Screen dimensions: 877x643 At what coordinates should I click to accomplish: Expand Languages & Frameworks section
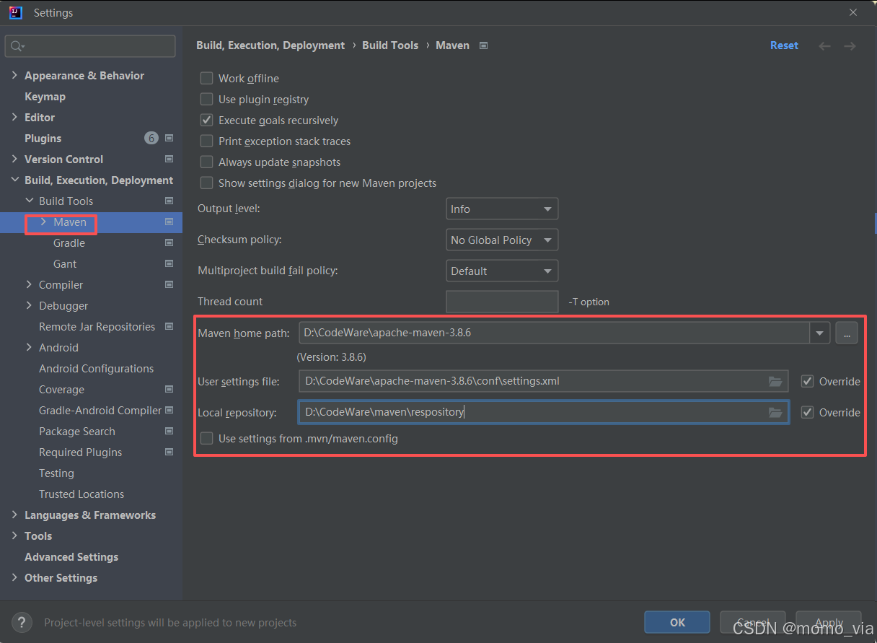14,515
